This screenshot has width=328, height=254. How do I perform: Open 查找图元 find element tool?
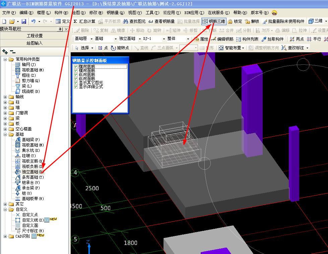(x=134, y=21)
